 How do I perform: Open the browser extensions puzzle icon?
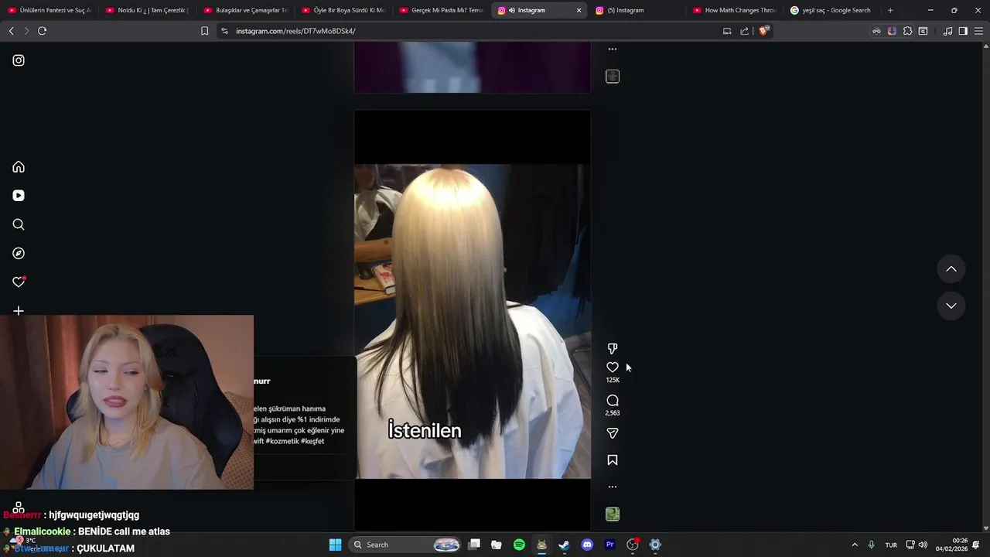pyautogui.click(x=907, y=31)
